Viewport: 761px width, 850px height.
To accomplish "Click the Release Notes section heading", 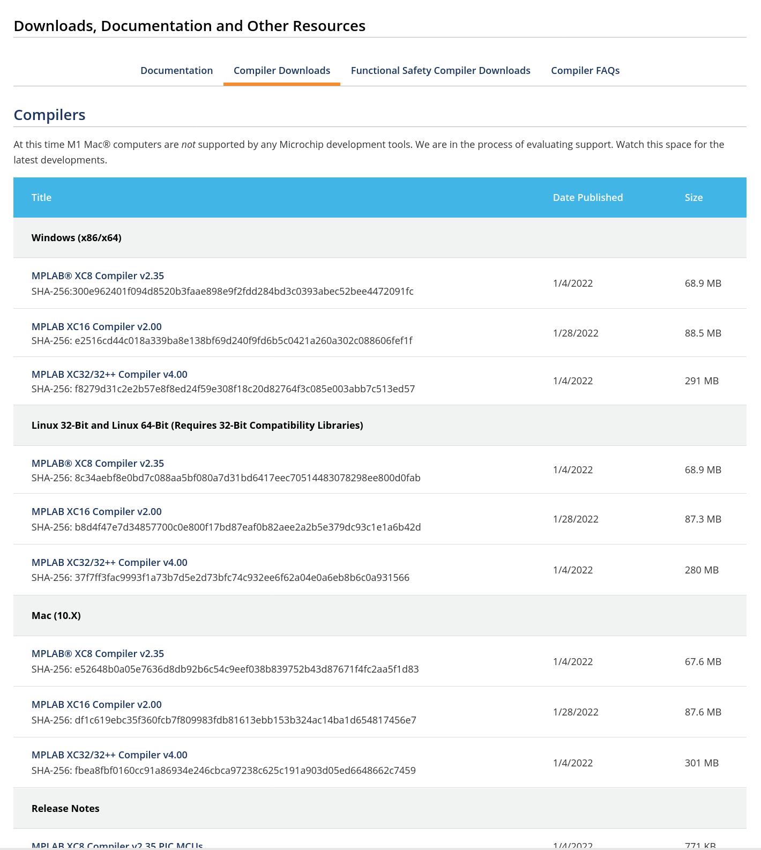I will 65,809.
